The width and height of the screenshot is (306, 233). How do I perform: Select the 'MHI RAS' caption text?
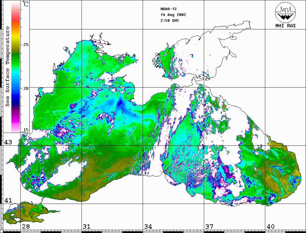pyautogui.click(x=286, y=26)
